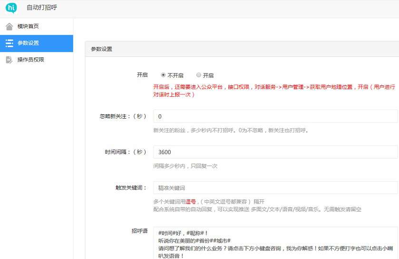Focus the 忽略新关注 seconds input
The height and width of the screenshot is (259, 399).
[275, 116]
